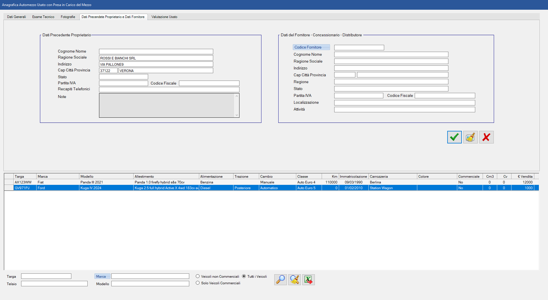Select Dati Precendete Proprietario e Dati Fornitore tab
Image resolution: width=548 pixels, height=300 pixels.
point(113,17)
